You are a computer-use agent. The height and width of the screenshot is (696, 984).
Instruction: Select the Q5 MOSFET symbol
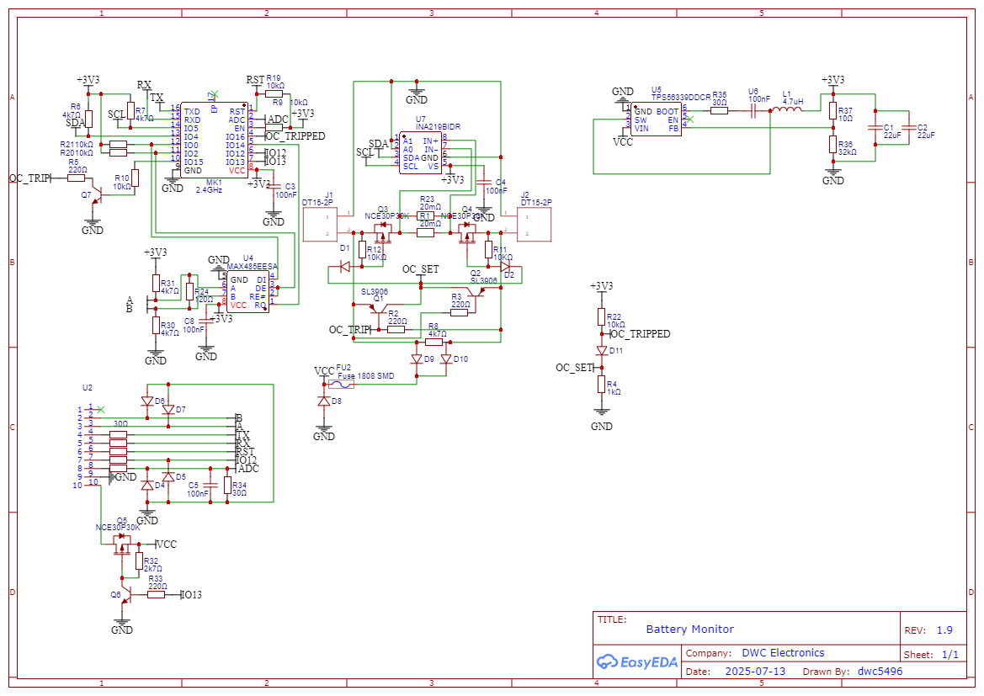[123, 543]
